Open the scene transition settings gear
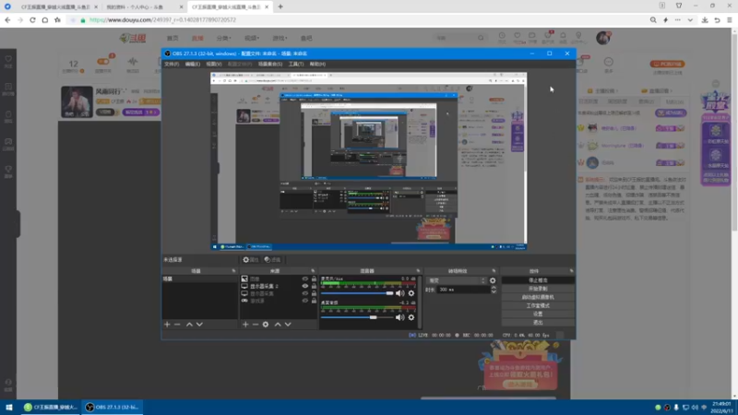 [x=493, y=280]
